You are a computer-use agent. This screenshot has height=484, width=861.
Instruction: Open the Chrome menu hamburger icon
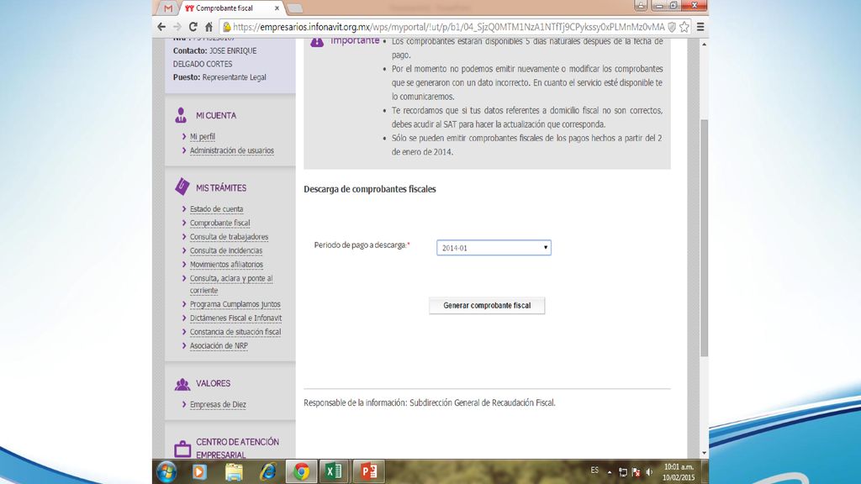[700, 26]
